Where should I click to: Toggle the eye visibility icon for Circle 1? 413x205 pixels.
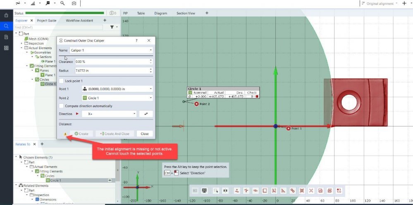(x=110, y=180)
